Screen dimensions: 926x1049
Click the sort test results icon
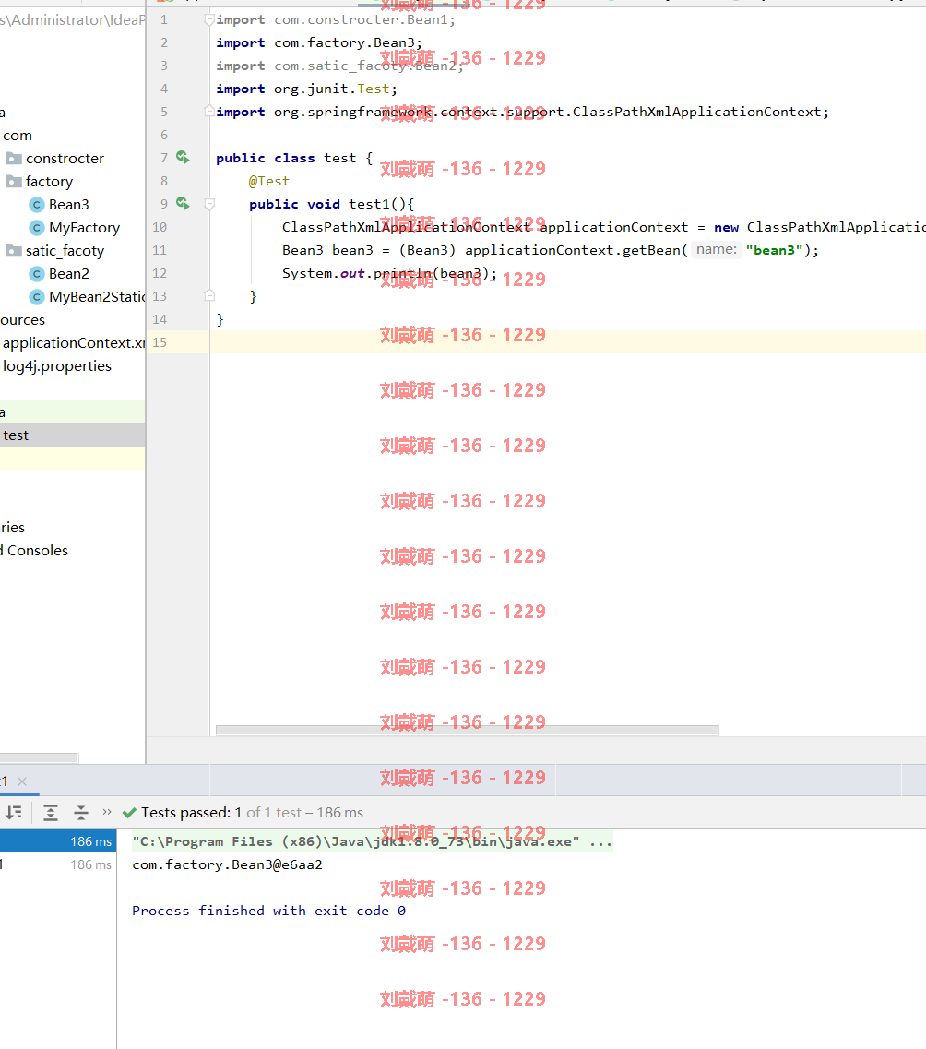14,813
